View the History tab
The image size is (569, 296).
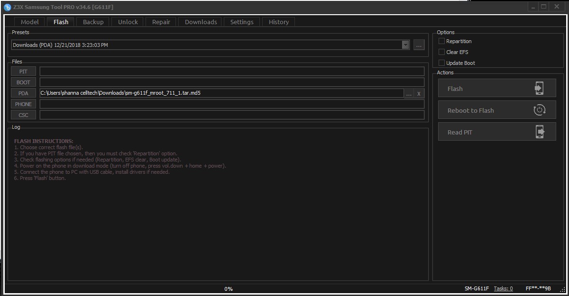279,22
